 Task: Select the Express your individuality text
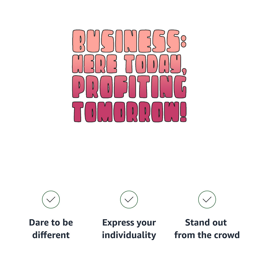click(x=129, y=229)
